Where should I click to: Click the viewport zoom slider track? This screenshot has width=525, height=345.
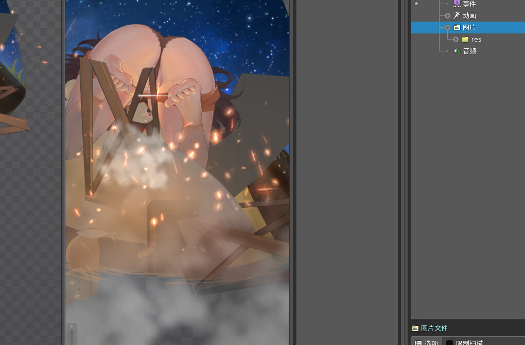coord(72,337)
